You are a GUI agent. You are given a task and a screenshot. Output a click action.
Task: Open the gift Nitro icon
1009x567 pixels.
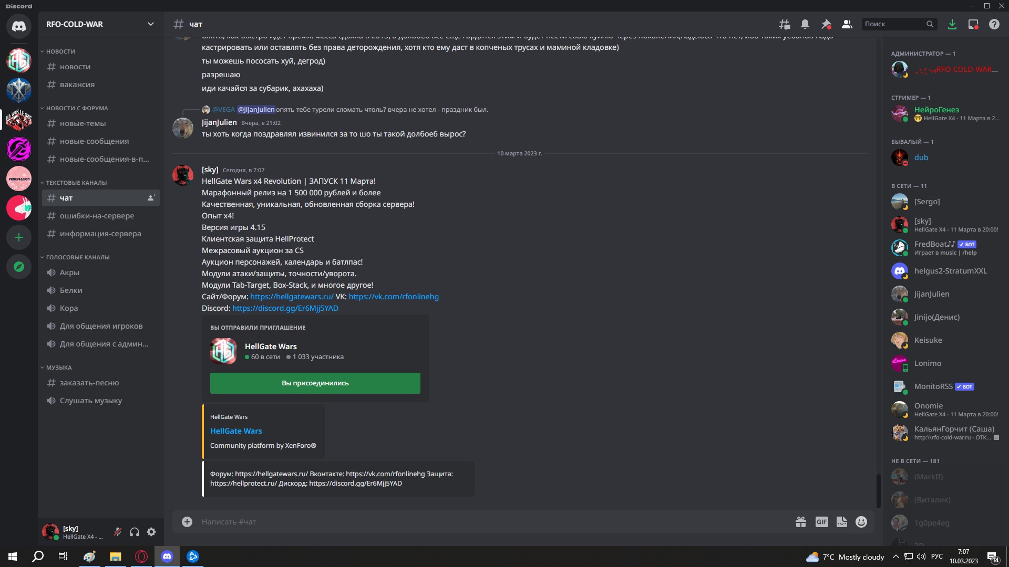[x=801, y=522]
